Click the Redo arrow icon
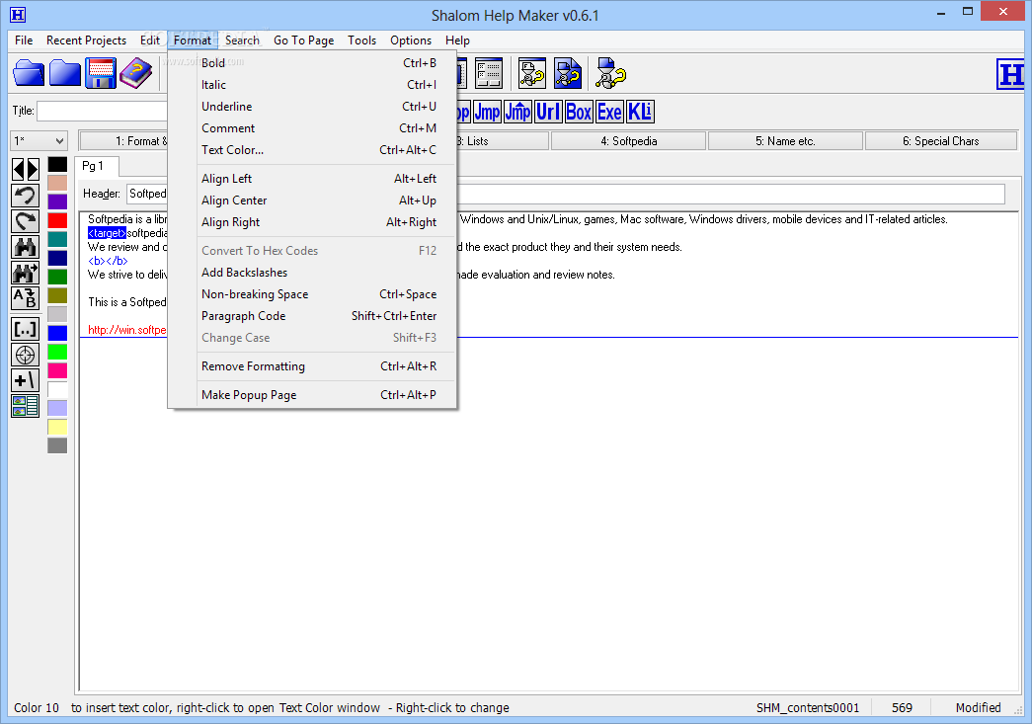This screenshot has height=724, width=1032. [x=25, y=221]
